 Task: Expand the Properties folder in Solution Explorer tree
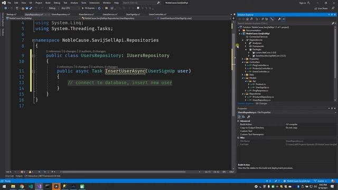(x=243, y=59)
